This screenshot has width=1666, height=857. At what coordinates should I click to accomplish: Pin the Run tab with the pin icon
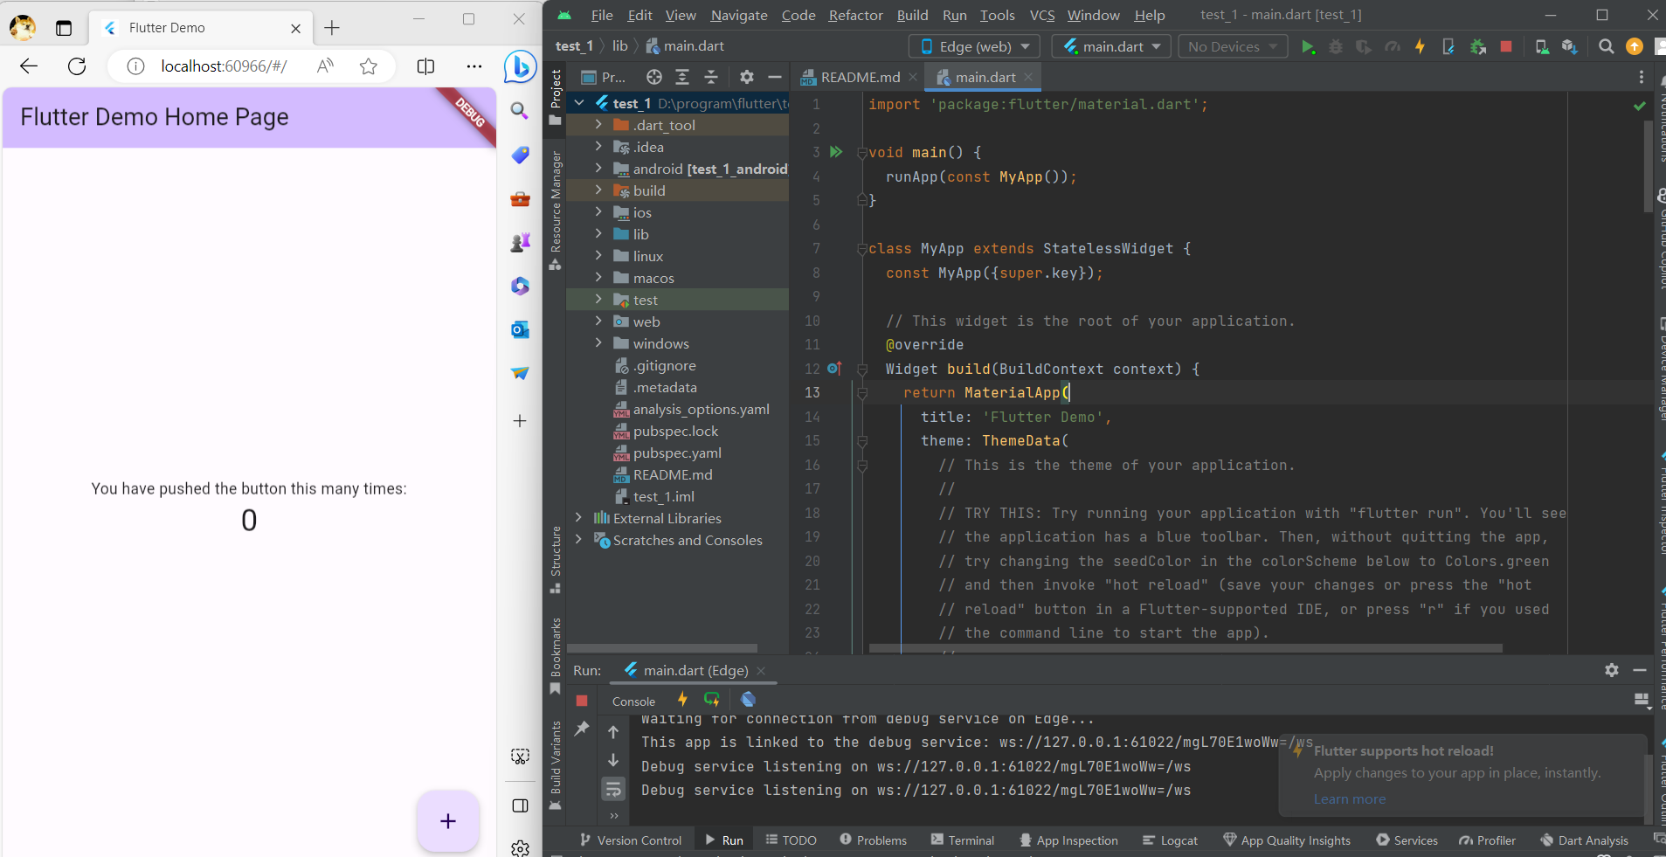582,729
